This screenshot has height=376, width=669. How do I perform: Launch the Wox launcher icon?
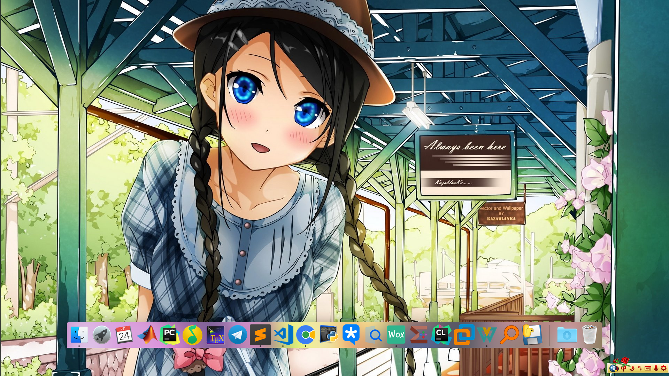pyautogui.click(x=396, y=335)
